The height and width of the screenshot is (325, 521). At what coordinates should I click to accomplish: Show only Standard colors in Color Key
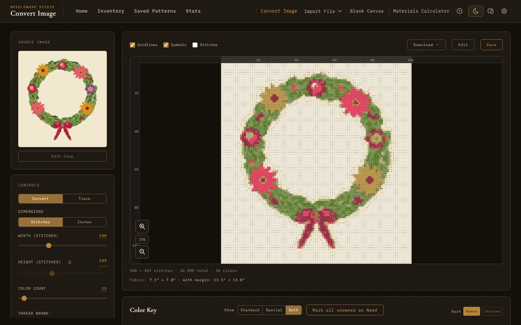point(250,310)
